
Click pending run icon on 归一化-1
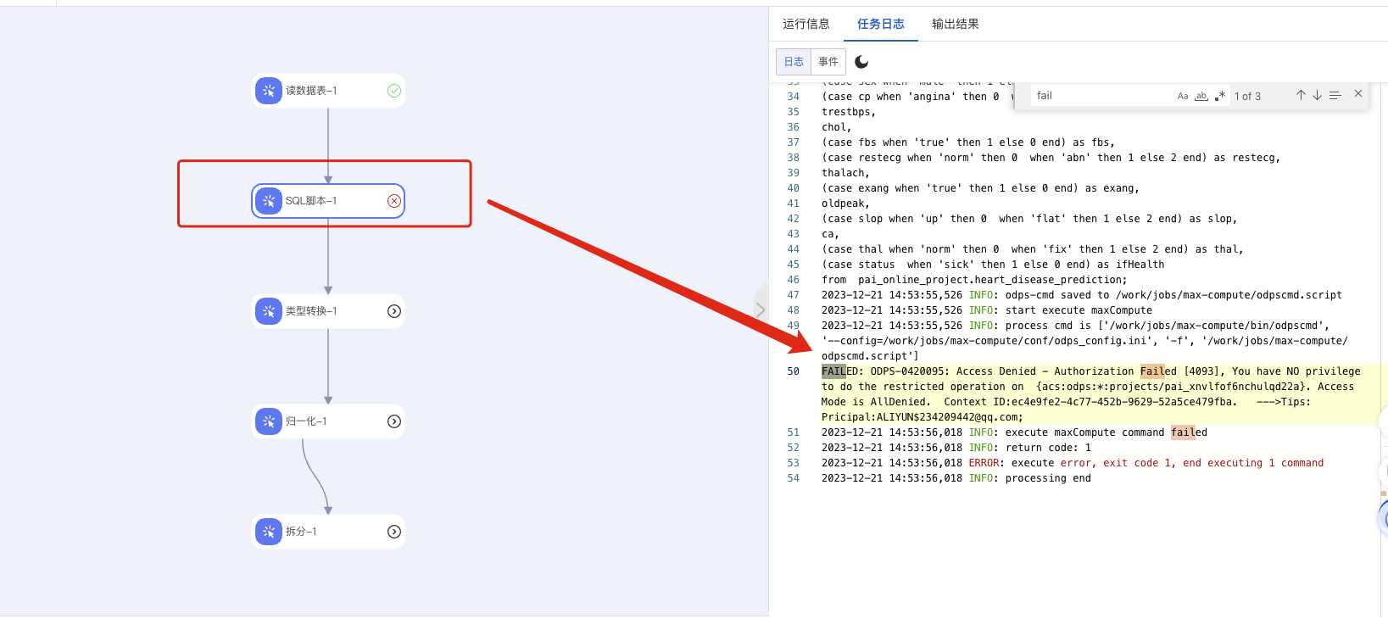[x=394, y=421]
